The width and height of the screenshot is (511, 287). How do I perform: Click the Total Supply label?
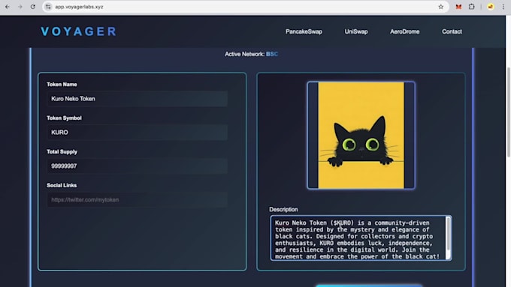tap(62, 152)
